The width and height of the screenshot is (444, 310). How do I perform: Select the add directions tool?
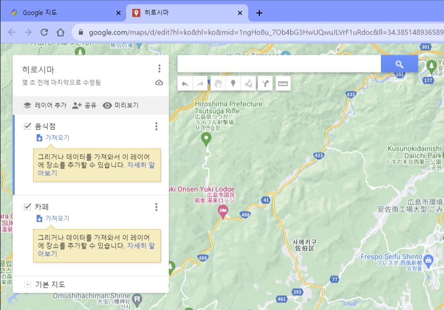tap(265, 84)
